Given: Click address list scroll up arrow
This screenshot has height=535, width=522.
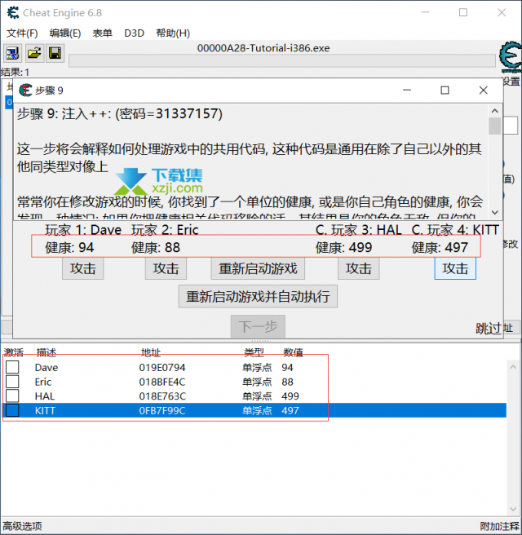Looking at the screenshot, I should [x=513, y=367].
